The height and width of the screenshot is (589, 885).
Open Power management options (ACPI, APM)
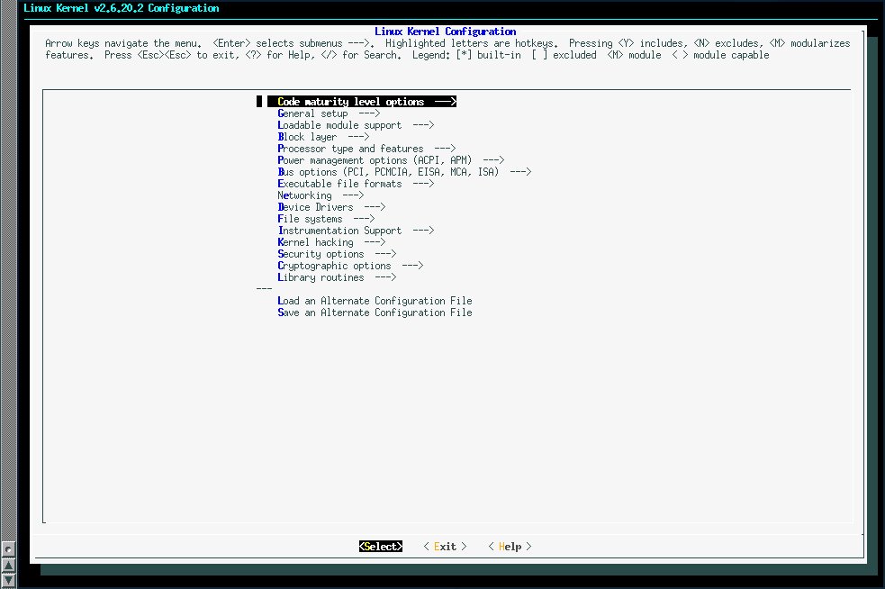point(391,160)
